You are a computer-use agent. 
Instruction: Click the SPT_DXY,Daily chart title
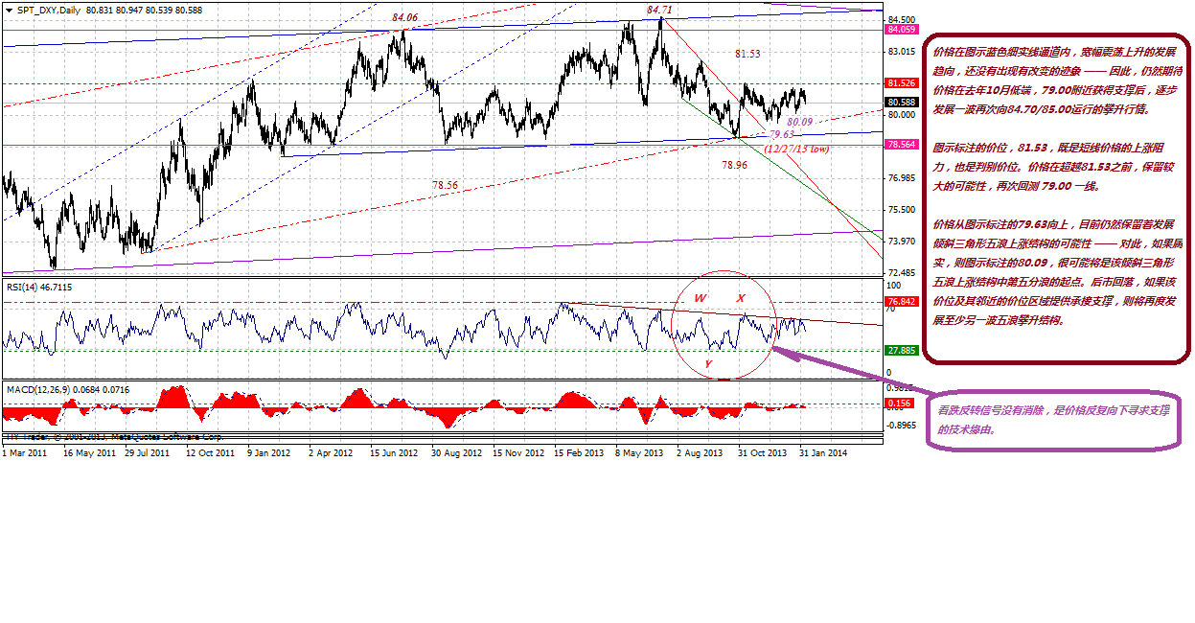click(x=48, y=10)
